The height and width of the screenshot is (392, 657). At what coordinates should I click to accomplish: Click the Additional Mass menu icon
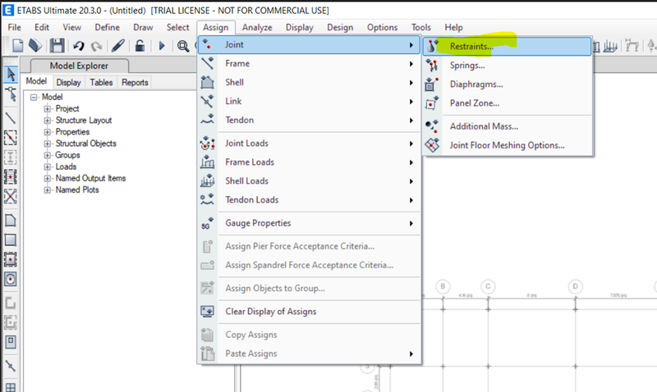pyautogui.click(x=432, y=126)
